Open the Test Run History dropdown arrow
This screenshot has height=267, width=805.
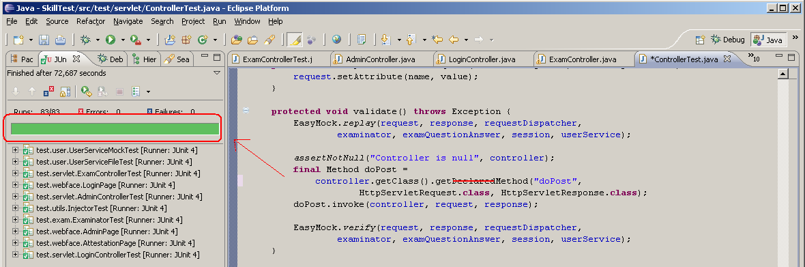pos(148,92)
